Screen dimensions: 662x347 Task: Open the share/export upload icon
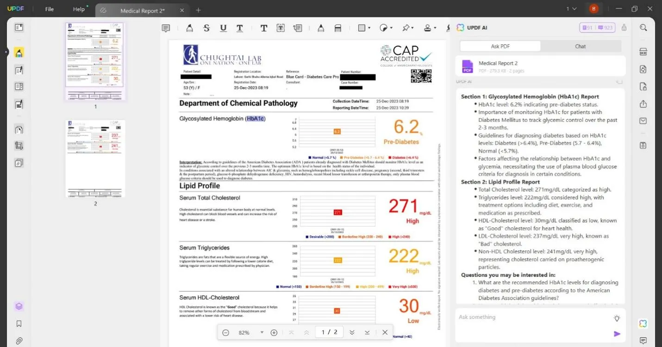(643, 104)
